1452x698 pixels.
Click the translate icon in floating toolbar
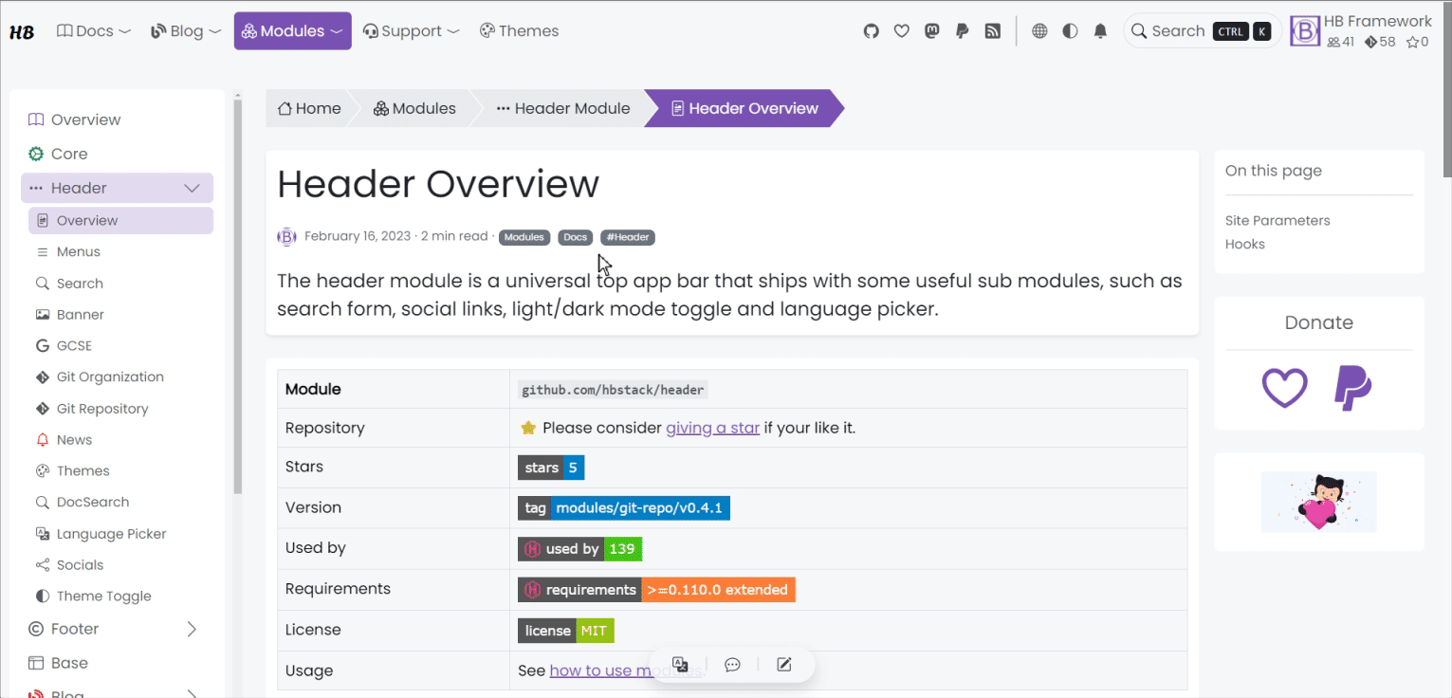click(x=680, y=665)
